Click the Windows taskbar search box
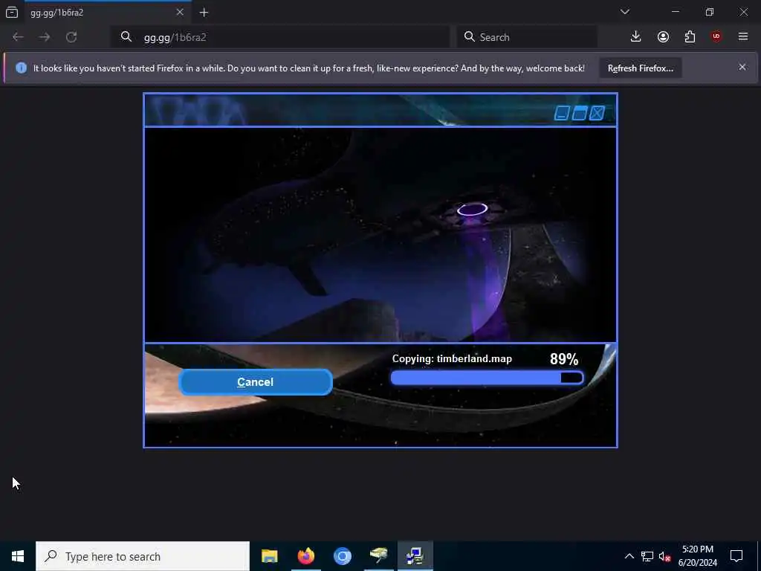The height and width of the screenshot is (571, 761). (143, 556)
